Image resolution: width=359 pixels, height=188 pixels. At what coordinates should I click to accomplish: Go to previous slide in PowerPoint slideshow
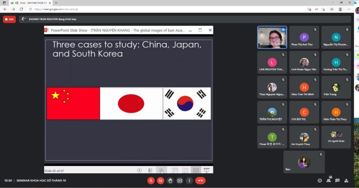[x=139, y=170]
